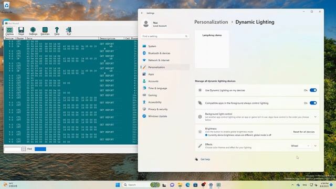The image size is (336, 189).
Task: Click the Phase column header
Action: [20, 38]
